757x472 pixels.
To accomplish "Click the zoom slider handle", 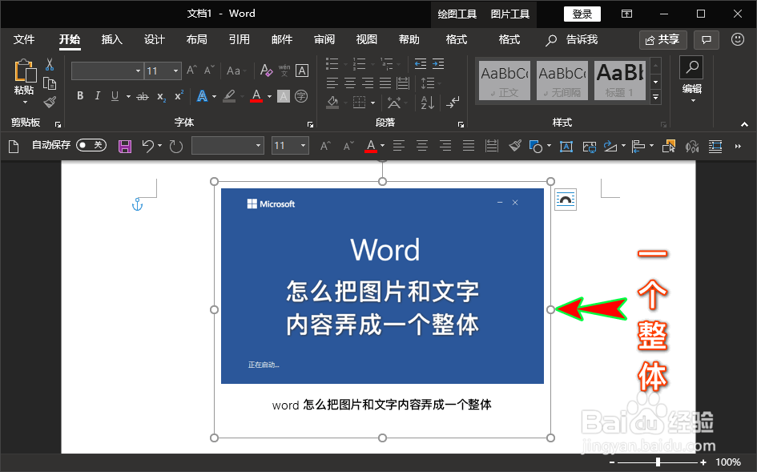I will pyautogui.click(x=658, y=462).
